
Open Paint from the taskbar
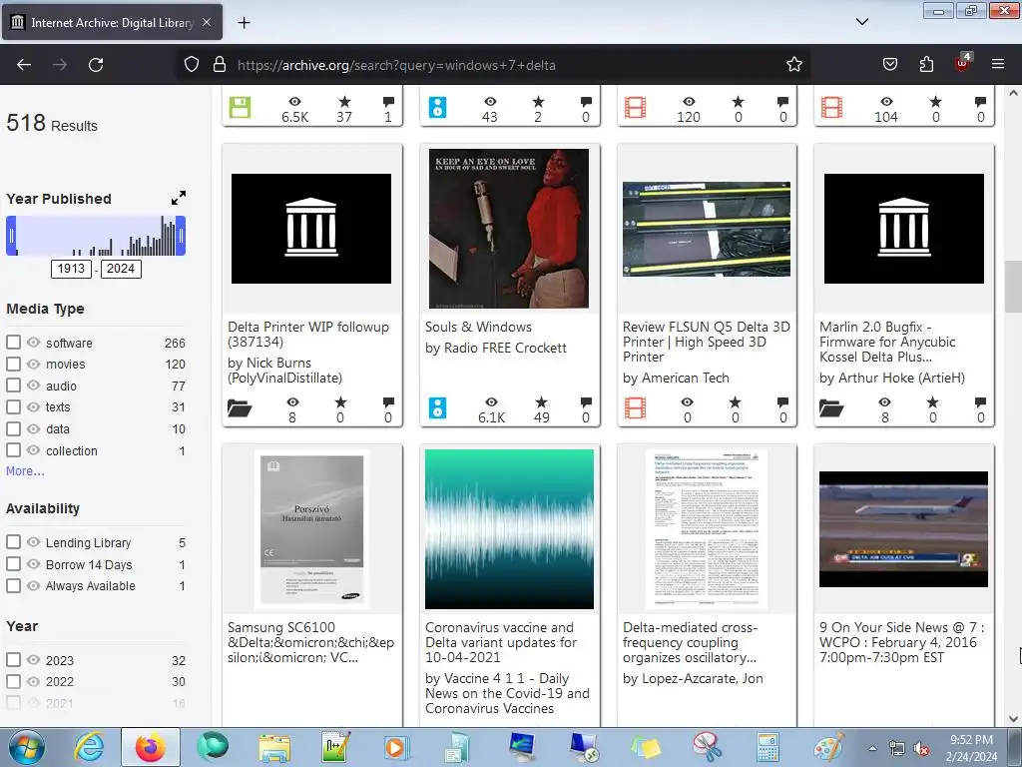coord(828,747)
